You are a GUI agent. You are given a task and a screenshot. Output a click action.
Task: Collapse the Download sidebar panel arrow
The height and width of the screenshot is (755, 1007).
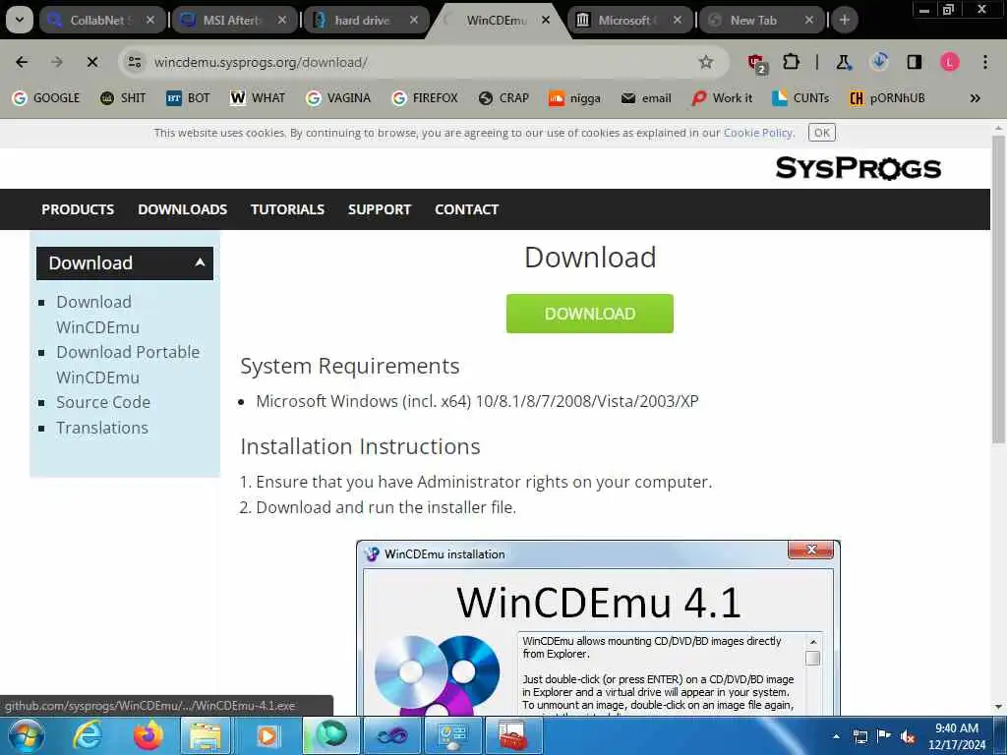coord(200,262)
